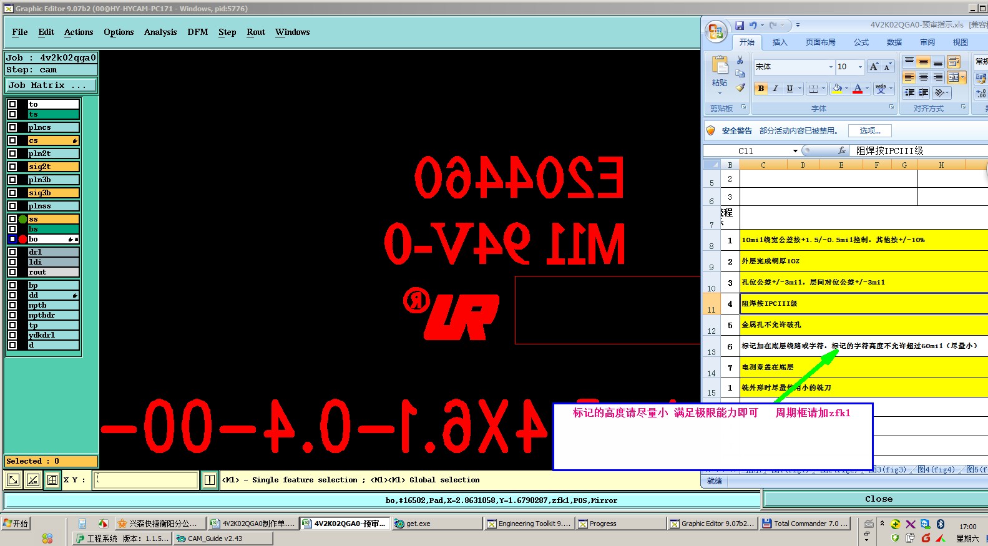Viewport: 988px width, 546px height.
Task: Pick the red font color swatch
Action: [858, 89]
